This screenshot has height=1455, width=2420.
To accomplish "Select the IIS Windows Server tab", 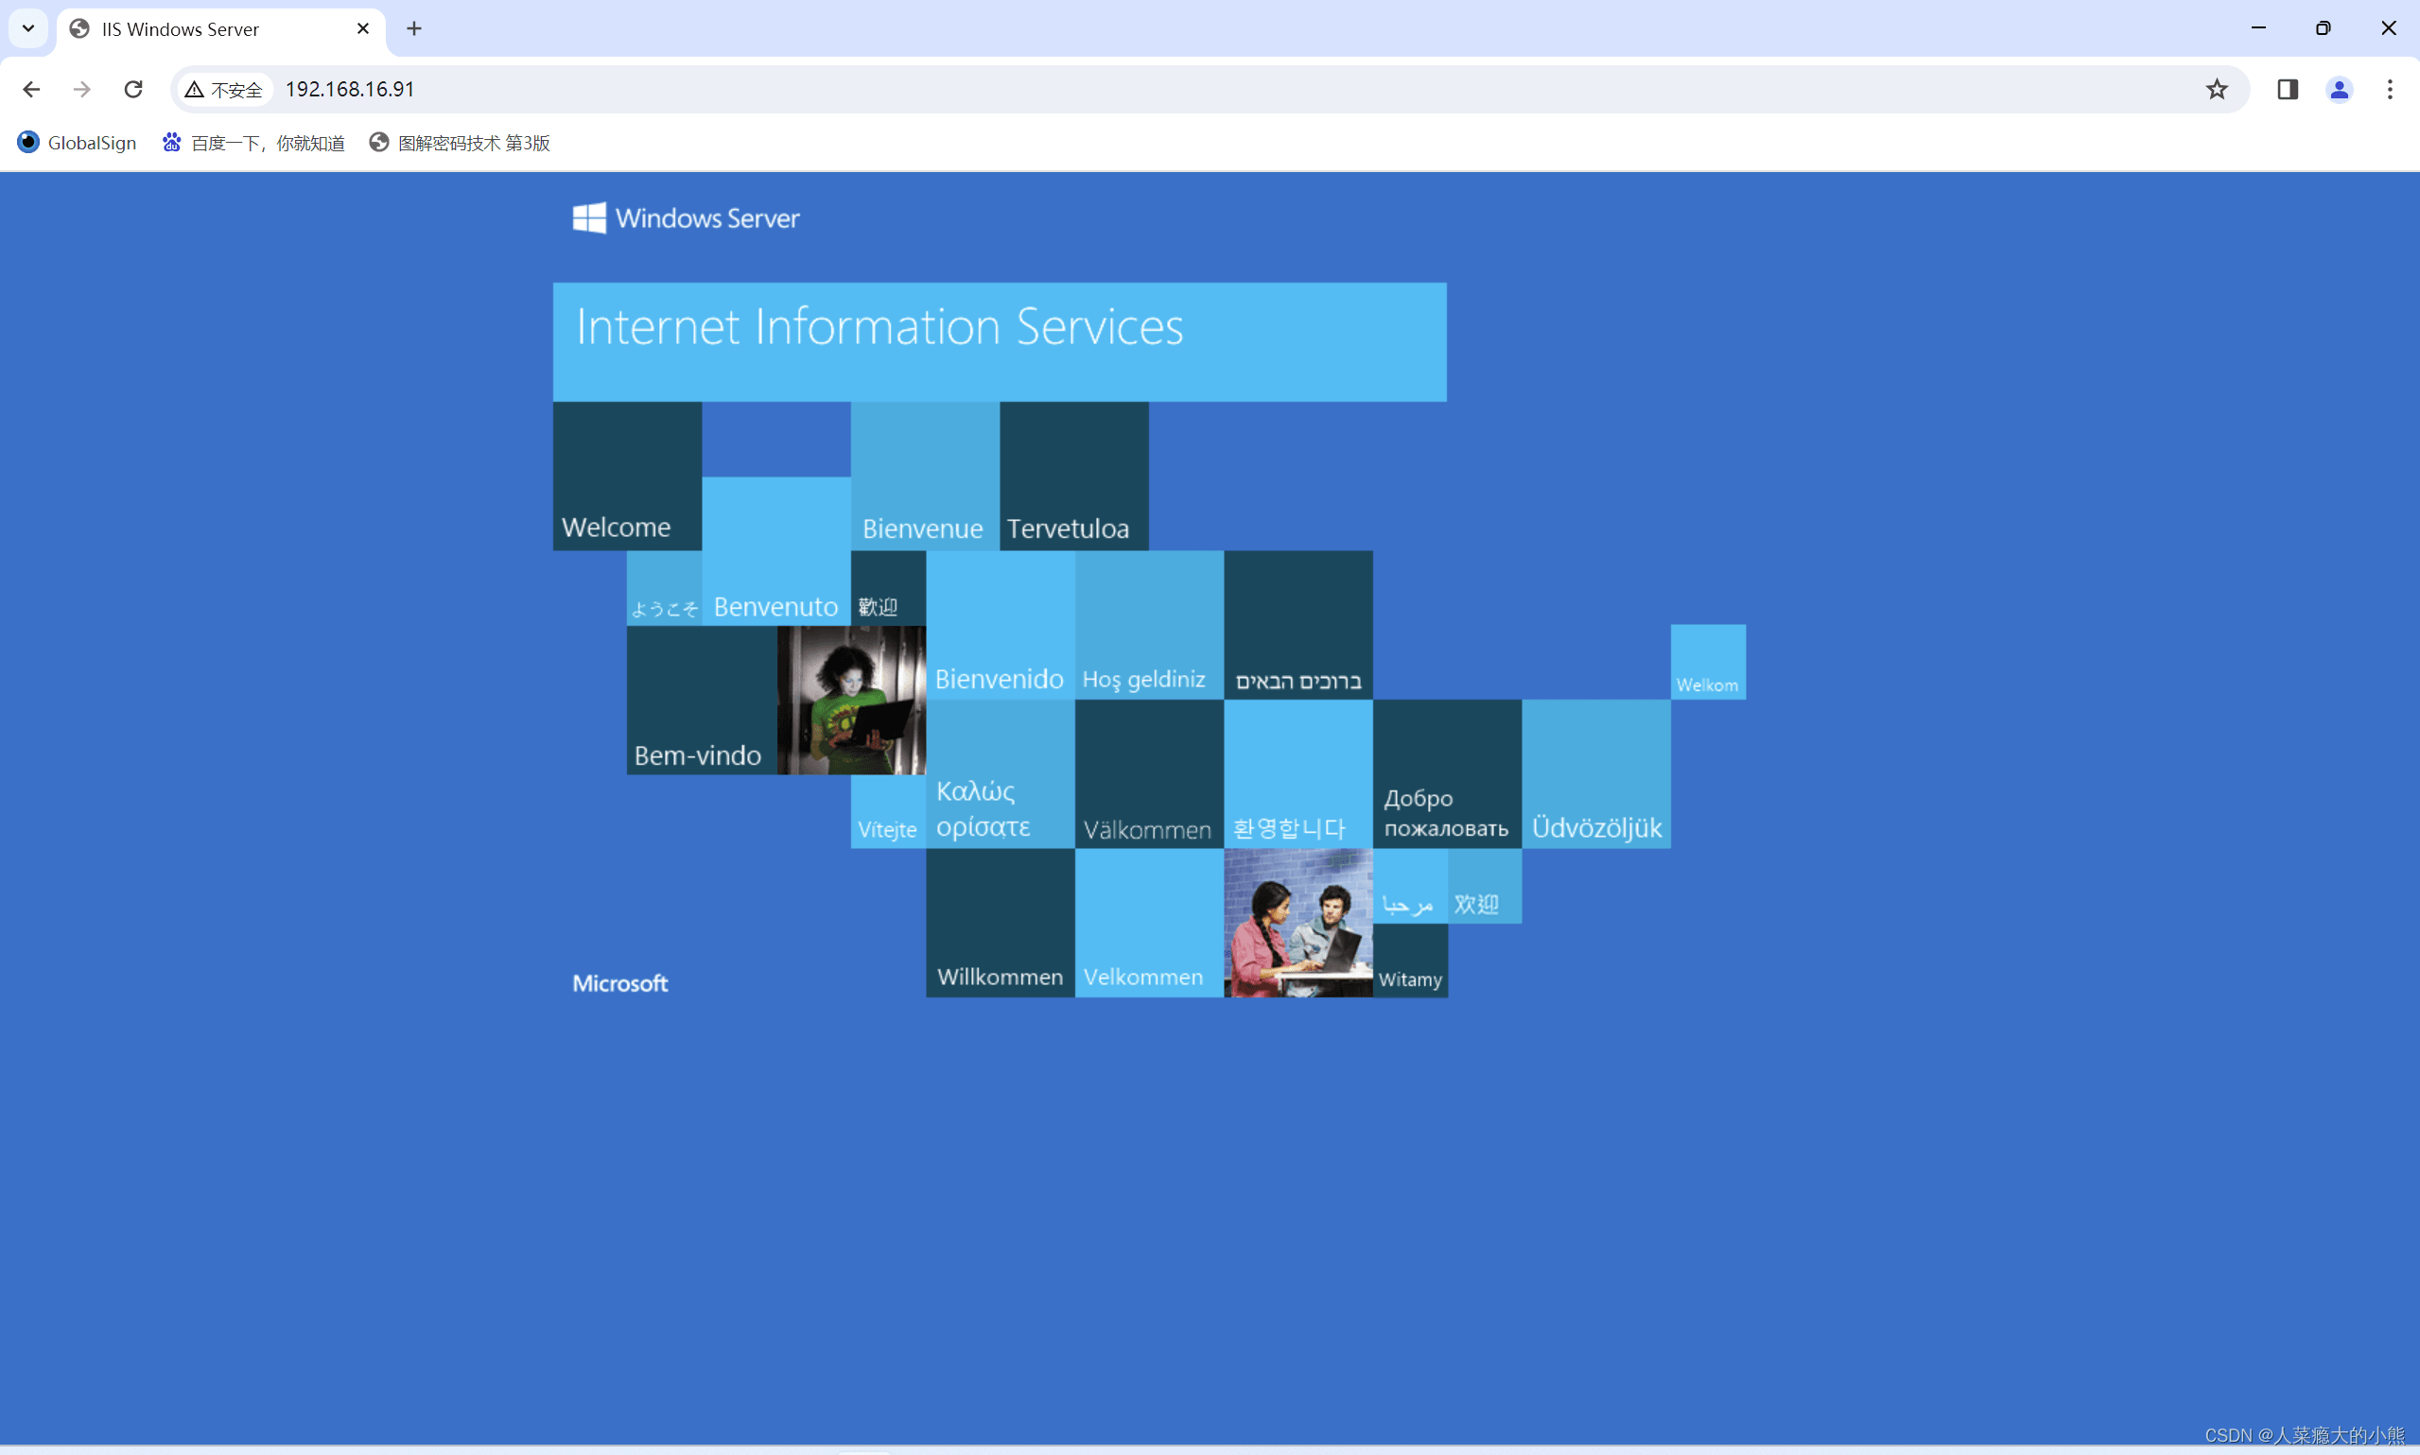I will 196,28.
